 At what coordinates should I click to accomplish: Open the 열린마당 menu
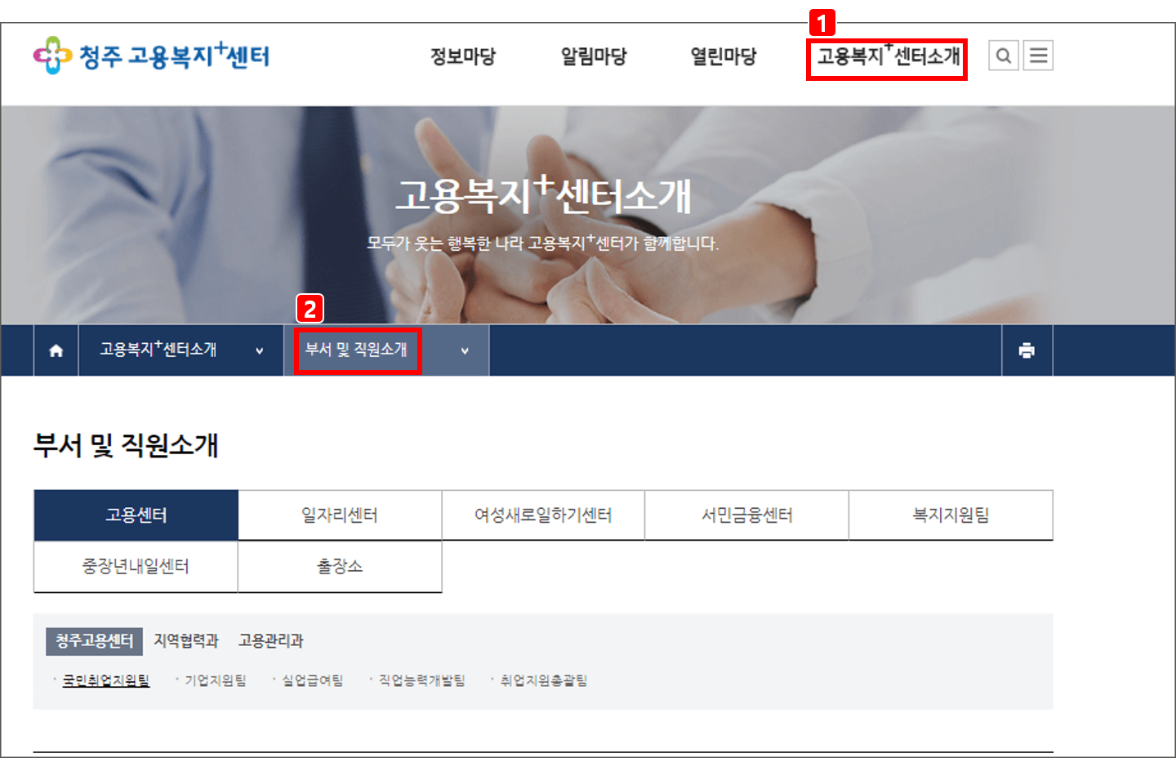(722, 56)
